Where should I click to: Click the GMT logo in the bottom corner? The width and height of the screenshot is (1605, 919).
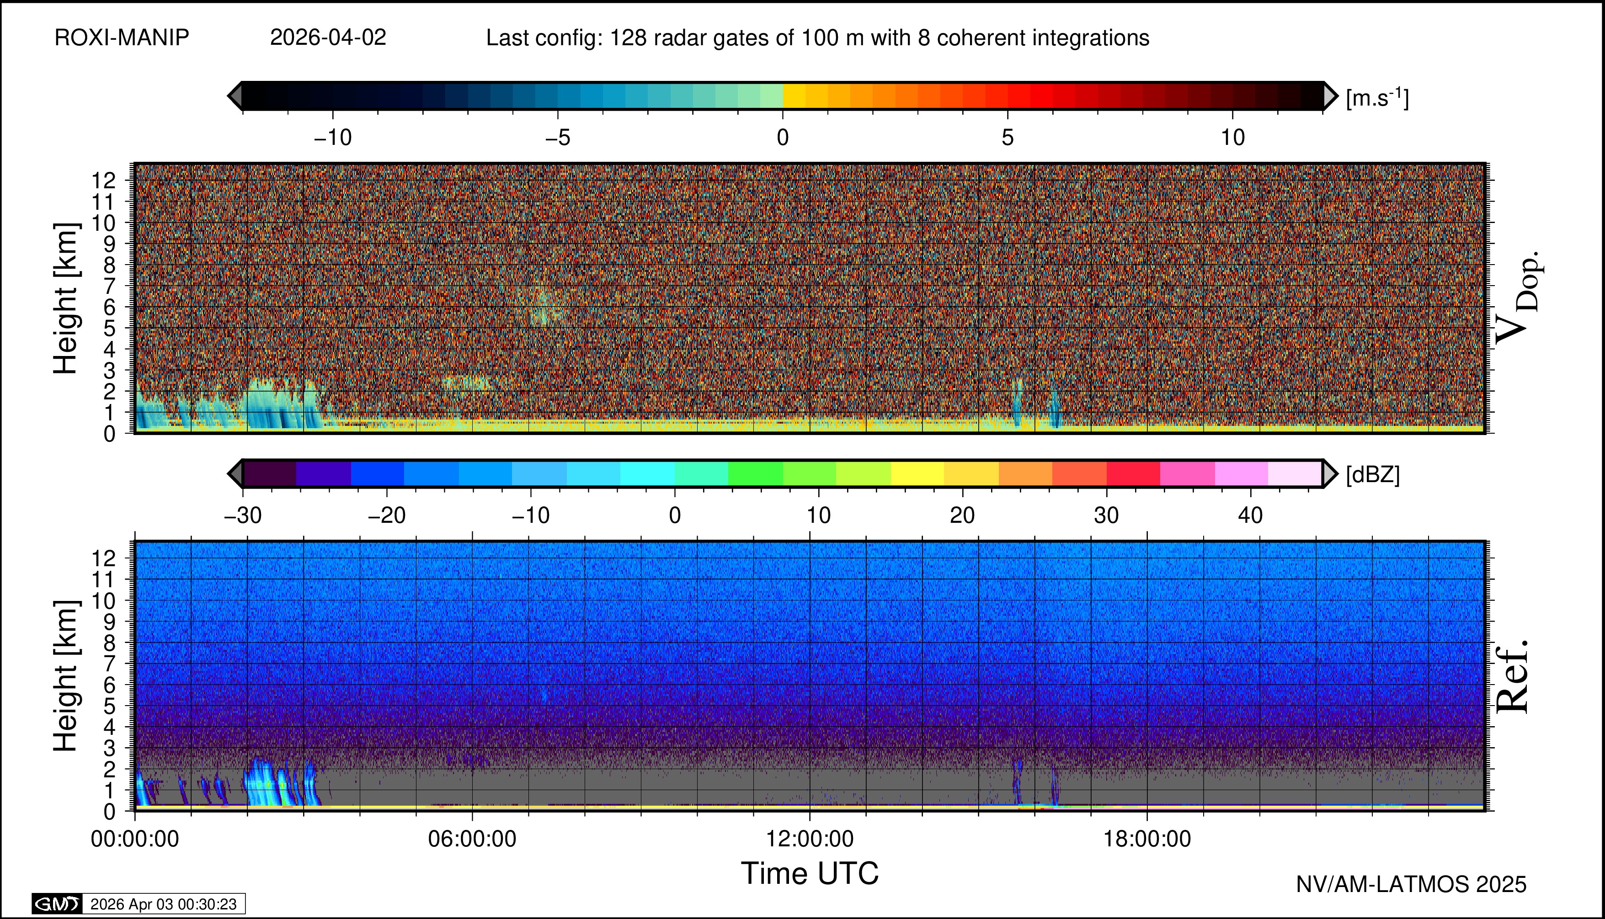point(57,904)
